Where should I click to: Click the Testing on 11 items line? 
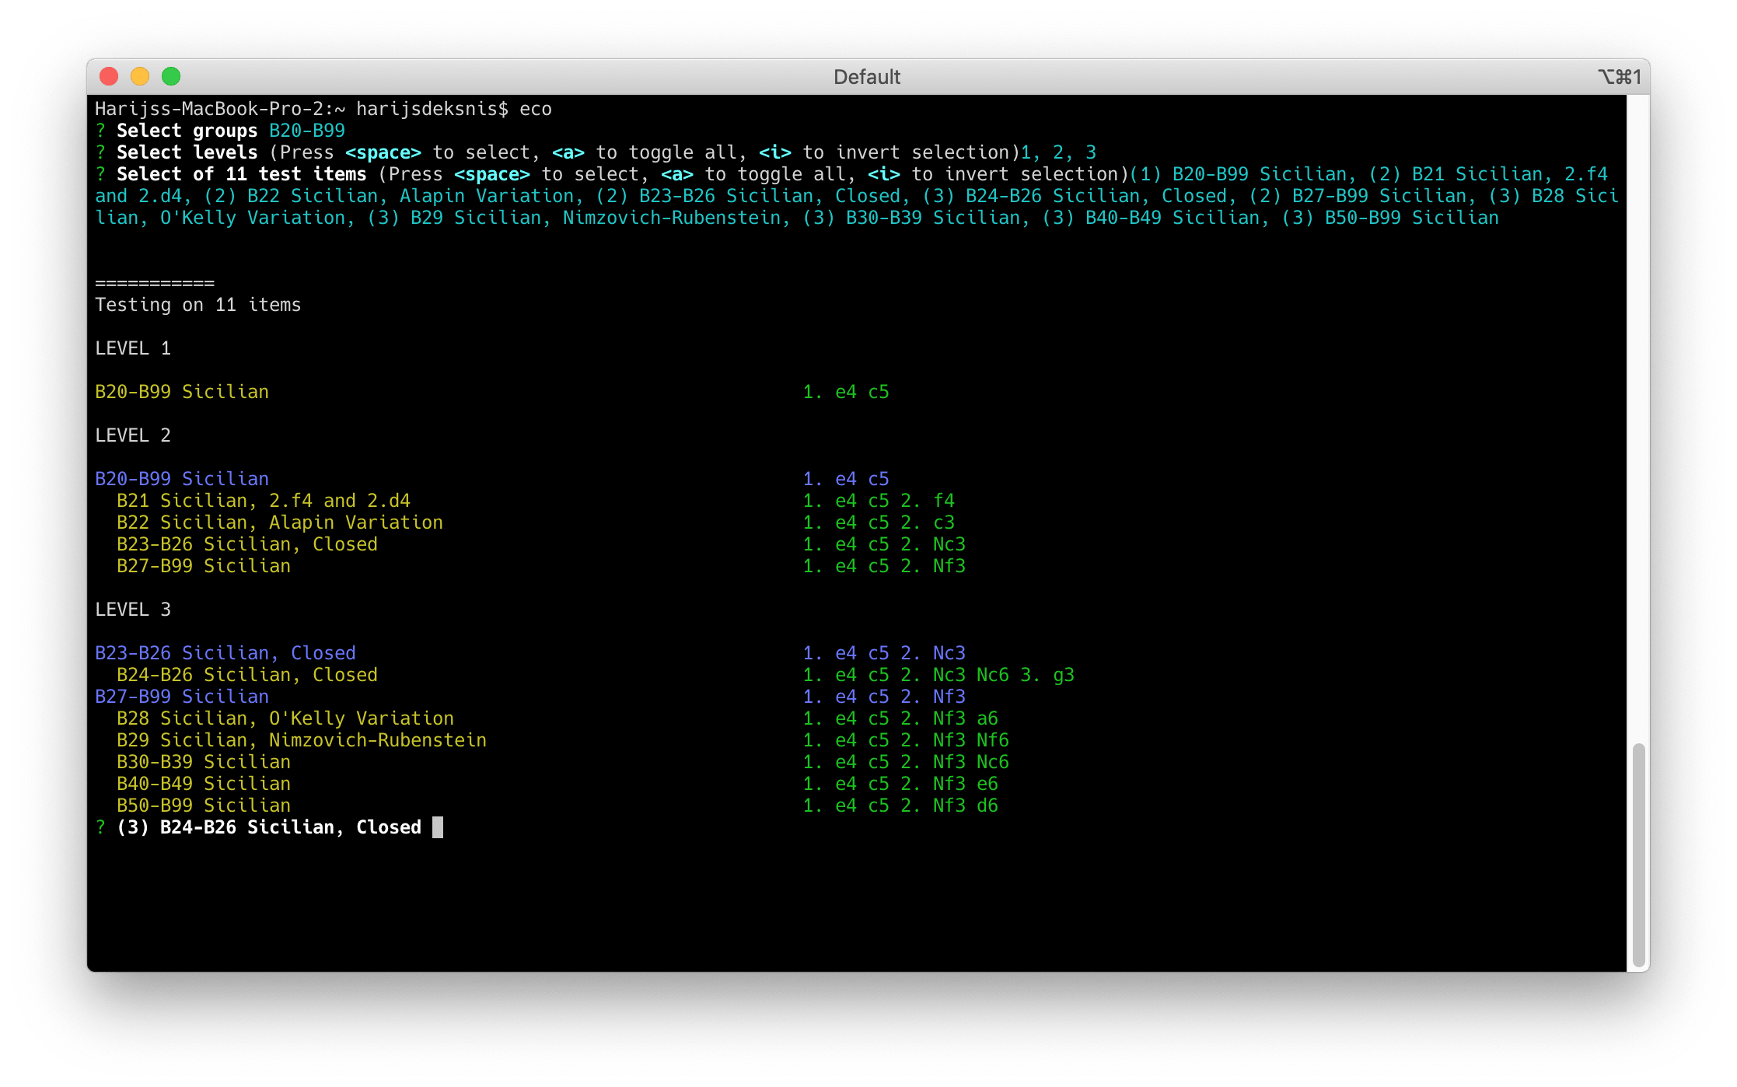[x=197, y=305]
